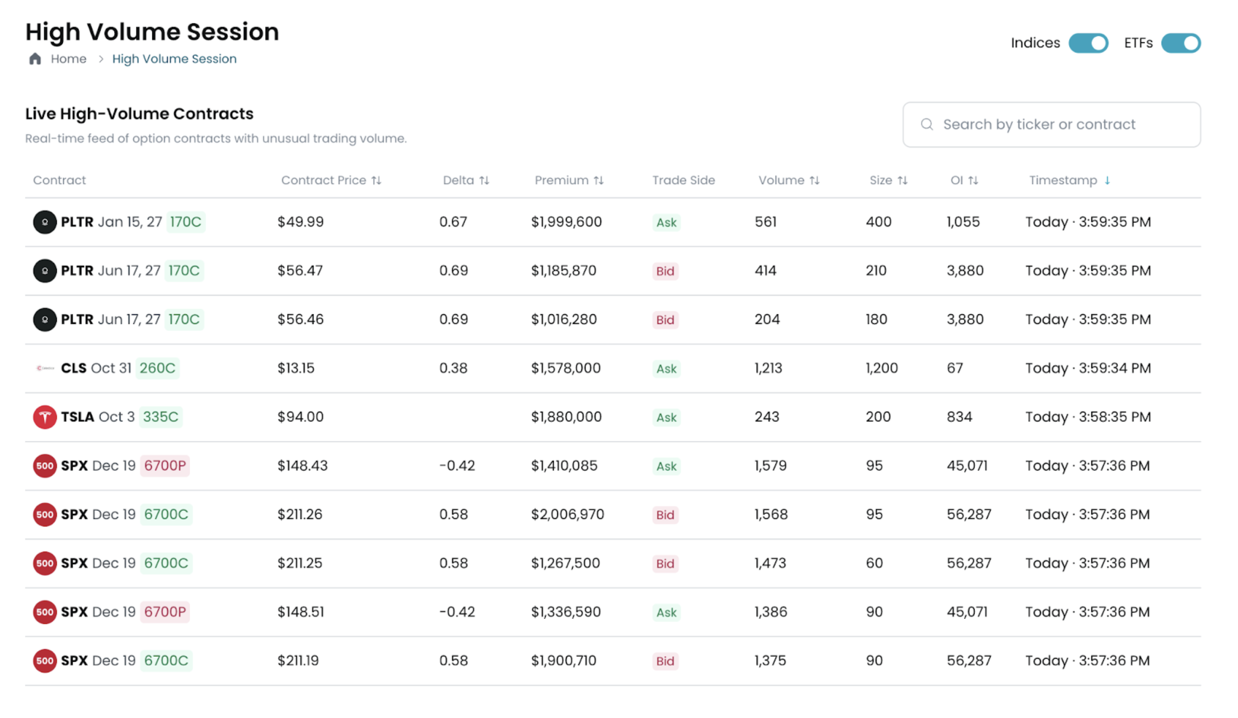The image size is (1238, 718).
Task: Disable the Indices toggle
Action: coord(1088,43)
